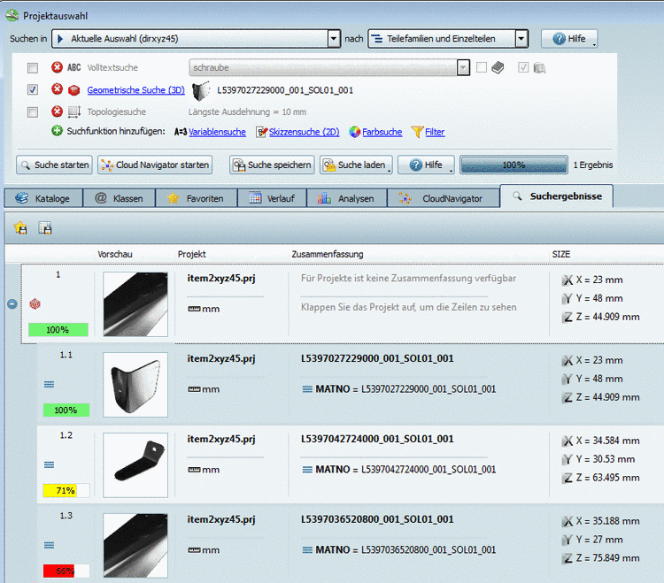Click the green plus Suchfunktion hinzufügen icon
664x583 pixels.
tap(57, 131)
